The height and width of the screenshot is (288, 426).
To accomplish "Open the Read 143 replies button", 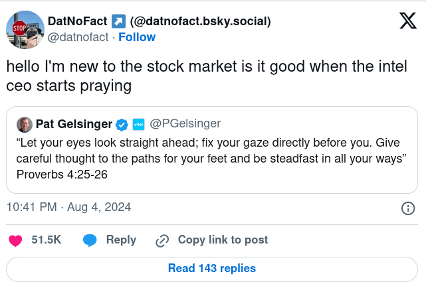I will click(x=212, y=269).
